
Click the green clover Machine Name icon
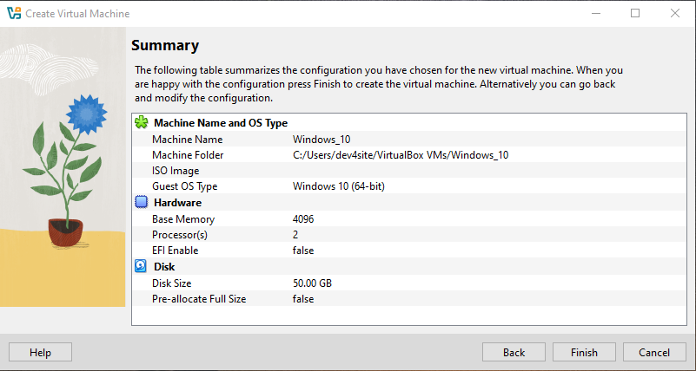(x=142, y=123)
